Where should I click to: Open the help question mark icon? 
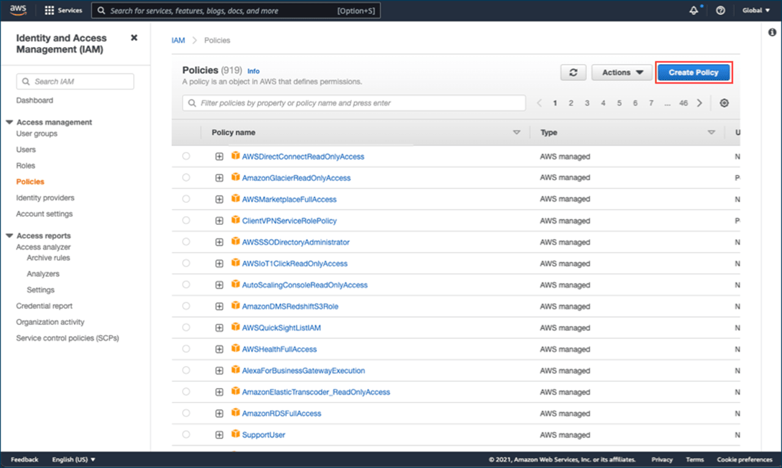click(720, 10)
